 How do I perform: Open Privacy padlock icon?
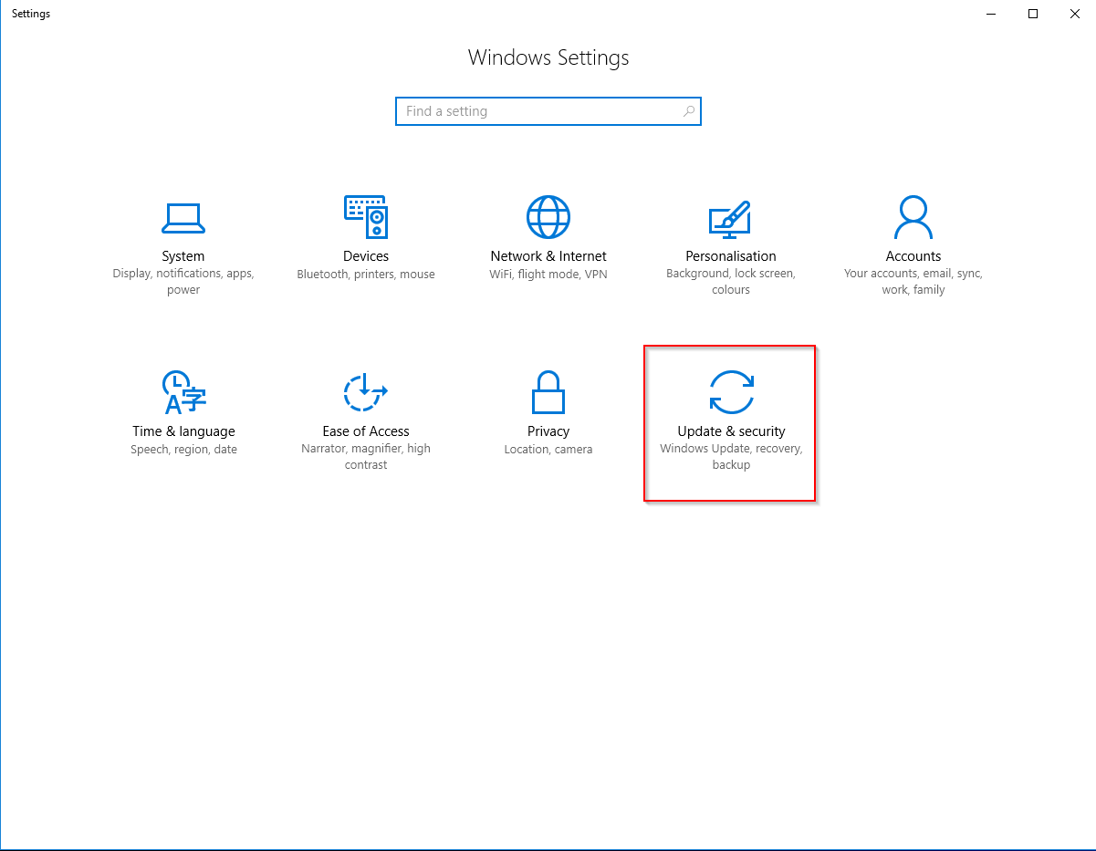point(548,392)
